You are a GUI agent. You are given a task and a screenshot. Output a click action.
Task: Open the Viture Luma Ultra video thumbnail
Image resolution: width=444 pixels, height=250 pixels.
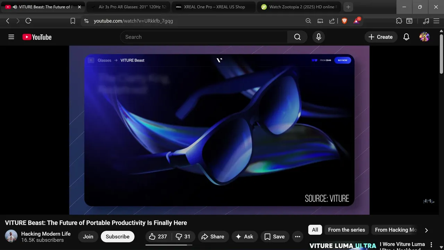[343, 245]
